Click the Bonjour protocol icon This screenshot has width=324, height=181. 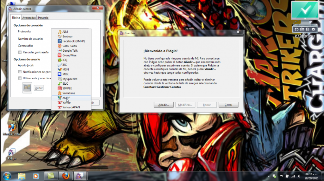click(59, 37)
